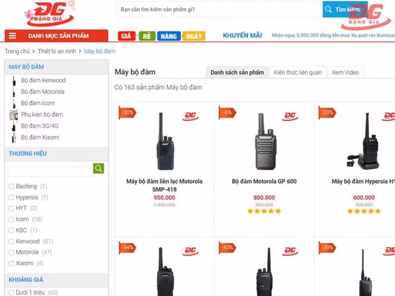Open the Khuyến mãi promotions link
Screen dimensions: 395x296
[x=242, y=36]
